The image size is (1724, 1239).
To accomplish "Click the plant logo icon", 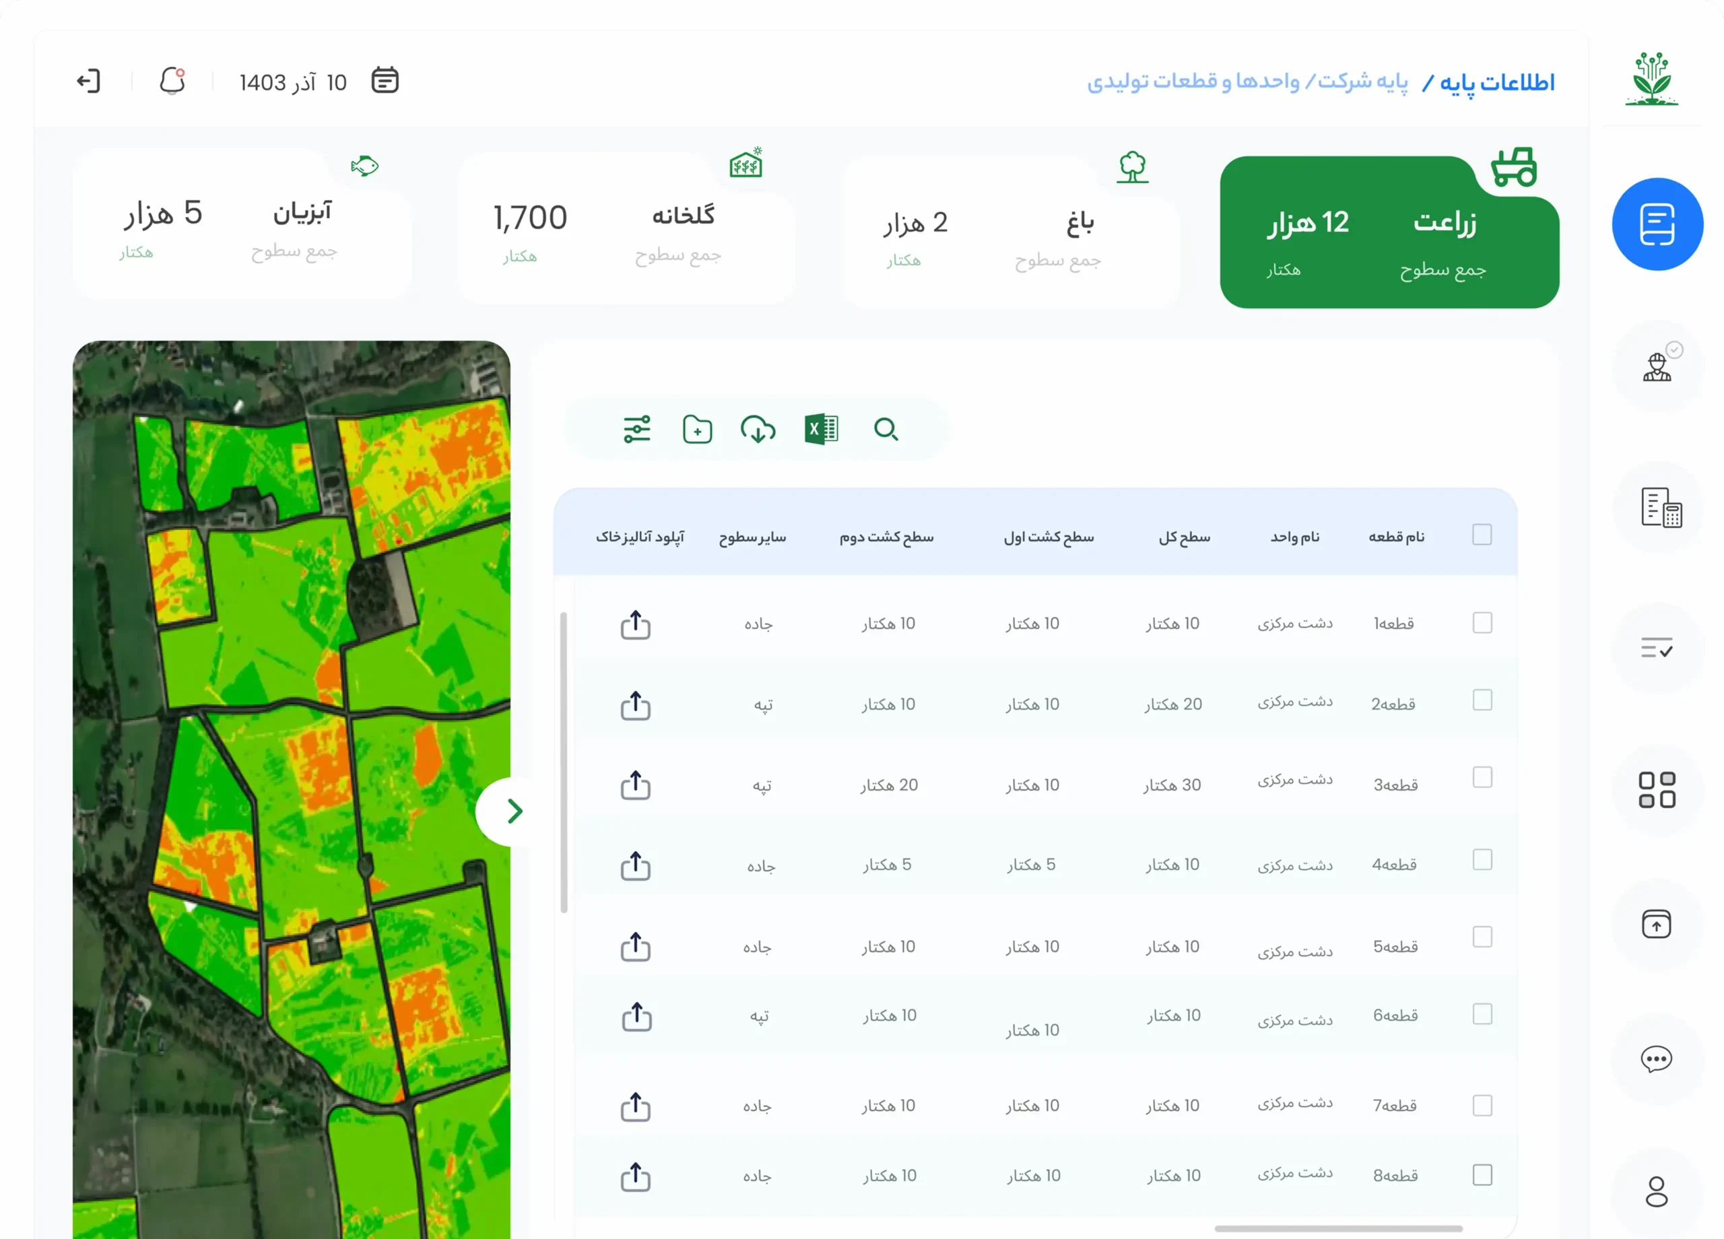I will [x=1651, y=78].
